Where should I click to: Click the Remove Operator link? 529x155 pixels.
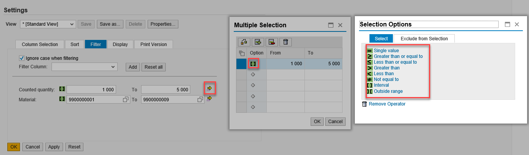pyautogui.click(x=387, y=104)
